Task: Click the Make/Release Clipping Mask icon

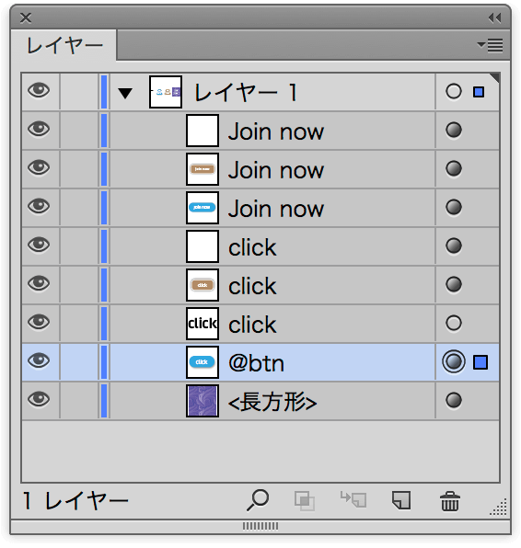Action: 305,501
